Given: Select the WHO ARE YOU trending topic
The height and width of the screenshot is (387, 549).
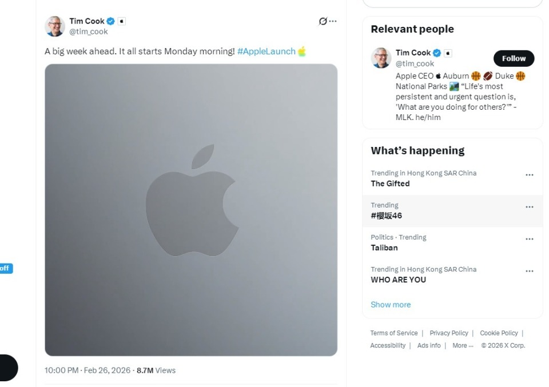Looking at the screenshot, I should point(399,280).
